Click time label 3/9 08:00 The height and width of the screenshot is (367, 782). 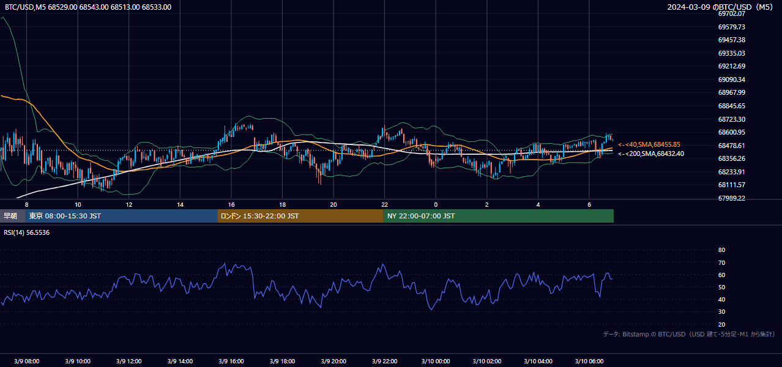click(x=26, y=361)
